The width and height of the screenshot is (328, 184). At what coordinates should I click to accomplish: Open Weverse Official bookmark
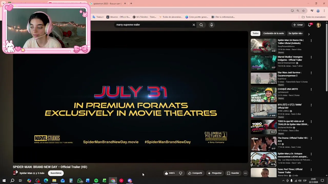click(118, 17)
